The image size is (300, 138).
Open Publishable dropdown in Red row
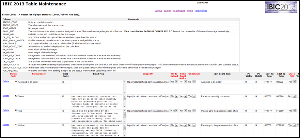[191, 111]
